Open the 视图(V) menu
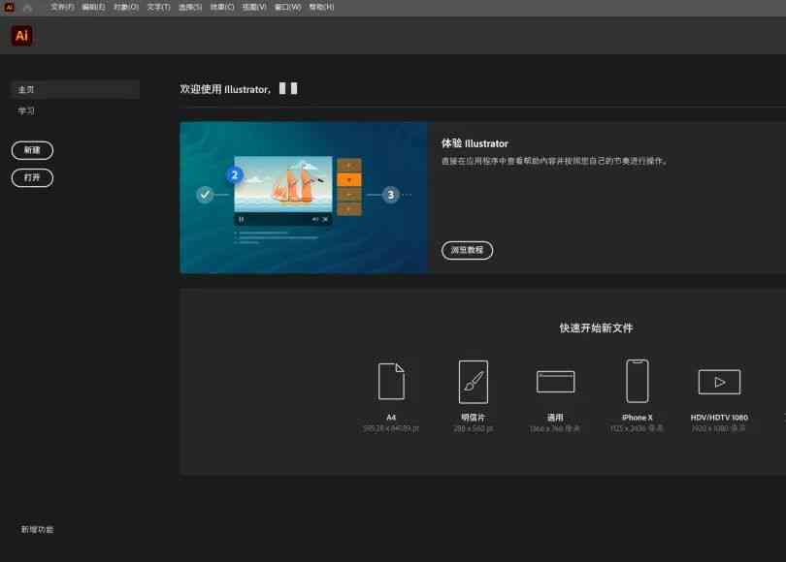Viewport: 786px width, 562px height. click(x=254, y=7)
